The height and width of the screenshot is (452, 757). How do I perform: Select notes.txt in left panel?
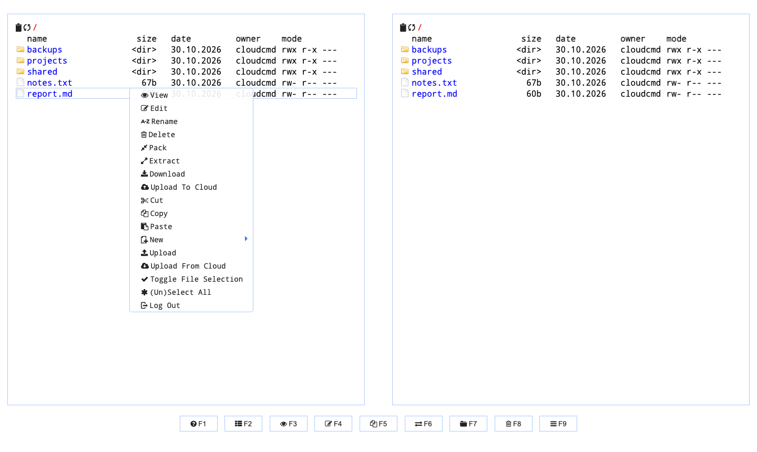click(x=49, y=83)
